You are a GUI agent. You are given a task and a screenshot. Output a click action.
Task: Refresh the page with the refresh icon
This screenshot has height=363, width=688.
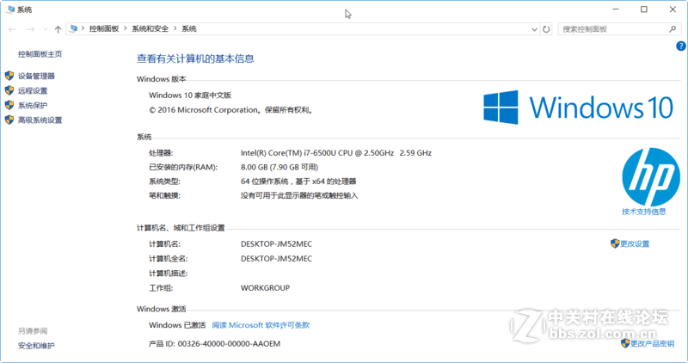[546, 29]
